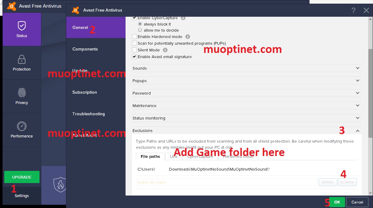Click info icon beside Enable Hardened mode
The image size is (373, 208).
188,36
